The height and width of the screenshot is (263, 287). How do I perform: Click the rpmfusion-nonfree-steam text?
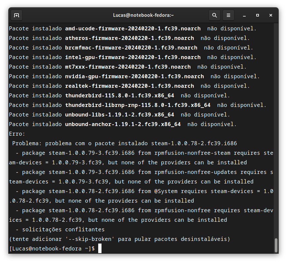click(x=192, y=153)
